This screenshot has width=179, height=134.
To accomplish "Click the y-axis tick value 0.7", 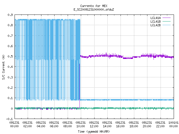I will click(x=10, y=36).
